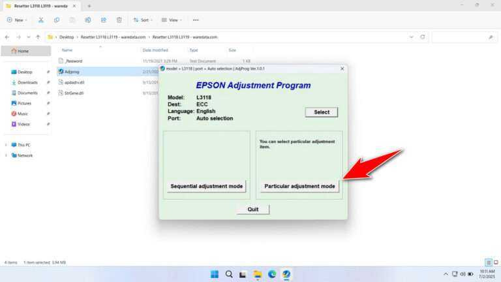
Task: Click the Copy icon in the toolbar
Action: click(x=57, y=20)
